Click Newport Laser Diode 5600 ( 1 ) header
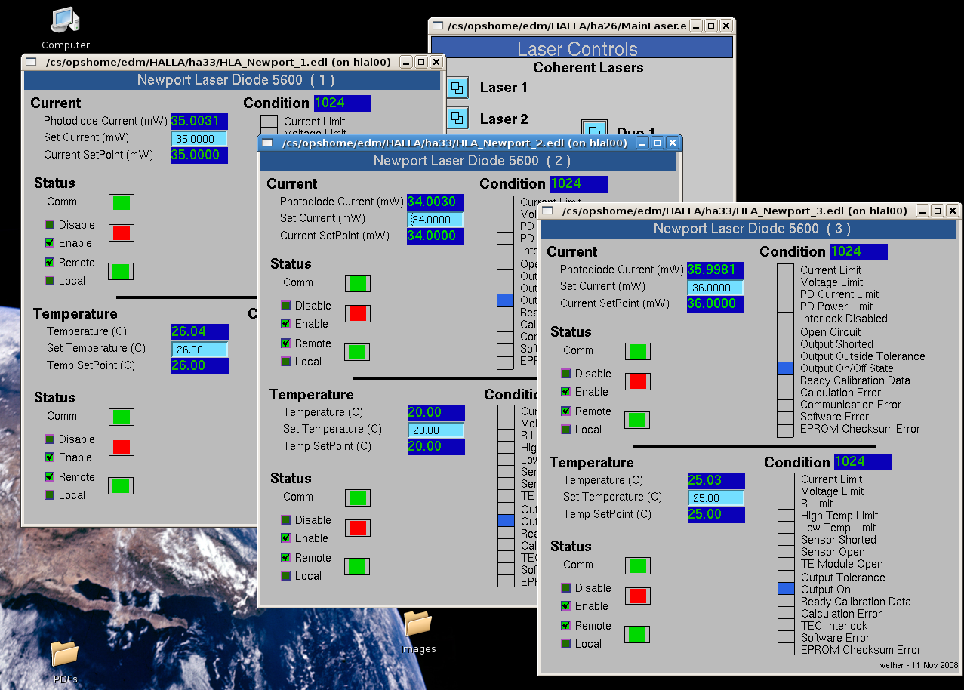 [233, 80]
